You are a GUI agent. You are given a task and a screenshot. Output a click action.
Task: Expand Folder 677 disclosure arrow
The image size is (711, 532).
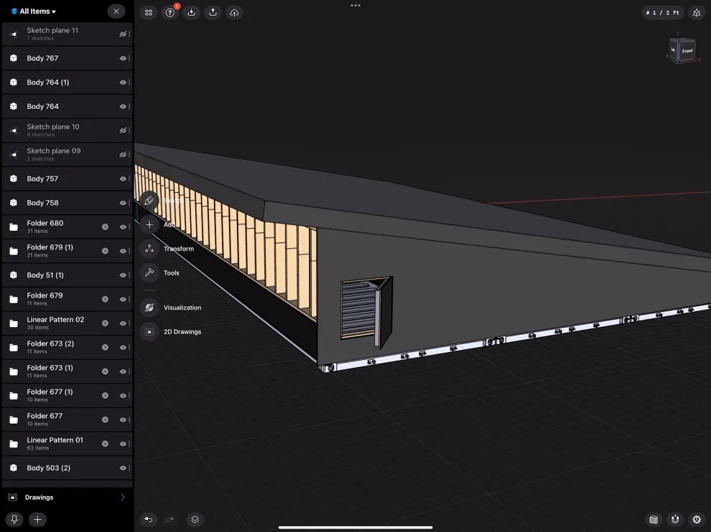coord(105,419)
